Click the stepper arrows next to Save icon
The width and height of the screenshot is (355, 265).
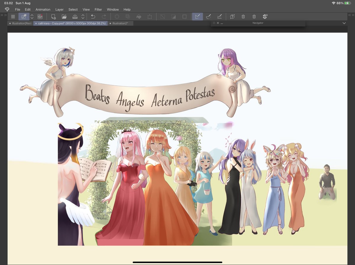83,17
